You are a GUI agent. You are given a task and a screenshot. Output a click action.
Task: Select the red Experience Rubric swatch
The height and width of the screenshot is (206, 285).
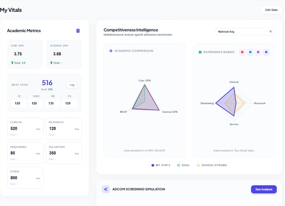pos(242,52)
